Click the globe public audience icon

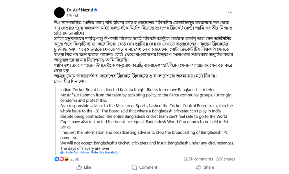76,15
